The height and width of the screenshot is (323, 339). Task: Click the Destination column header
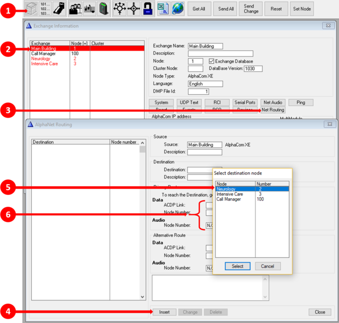71,142
